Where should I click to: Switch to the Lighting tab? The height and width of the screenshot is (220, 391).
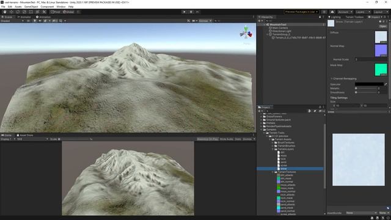335,17
